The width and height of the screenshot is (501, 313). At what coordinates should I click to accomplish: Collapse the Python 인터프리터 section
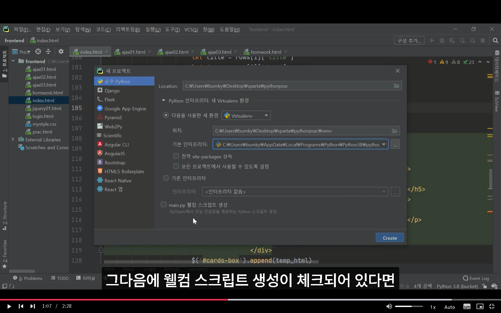pos(164,100)
